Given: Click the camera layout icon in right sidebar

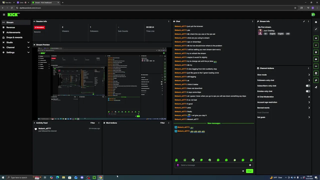Looking at the screenshot, I should point(316,73).
